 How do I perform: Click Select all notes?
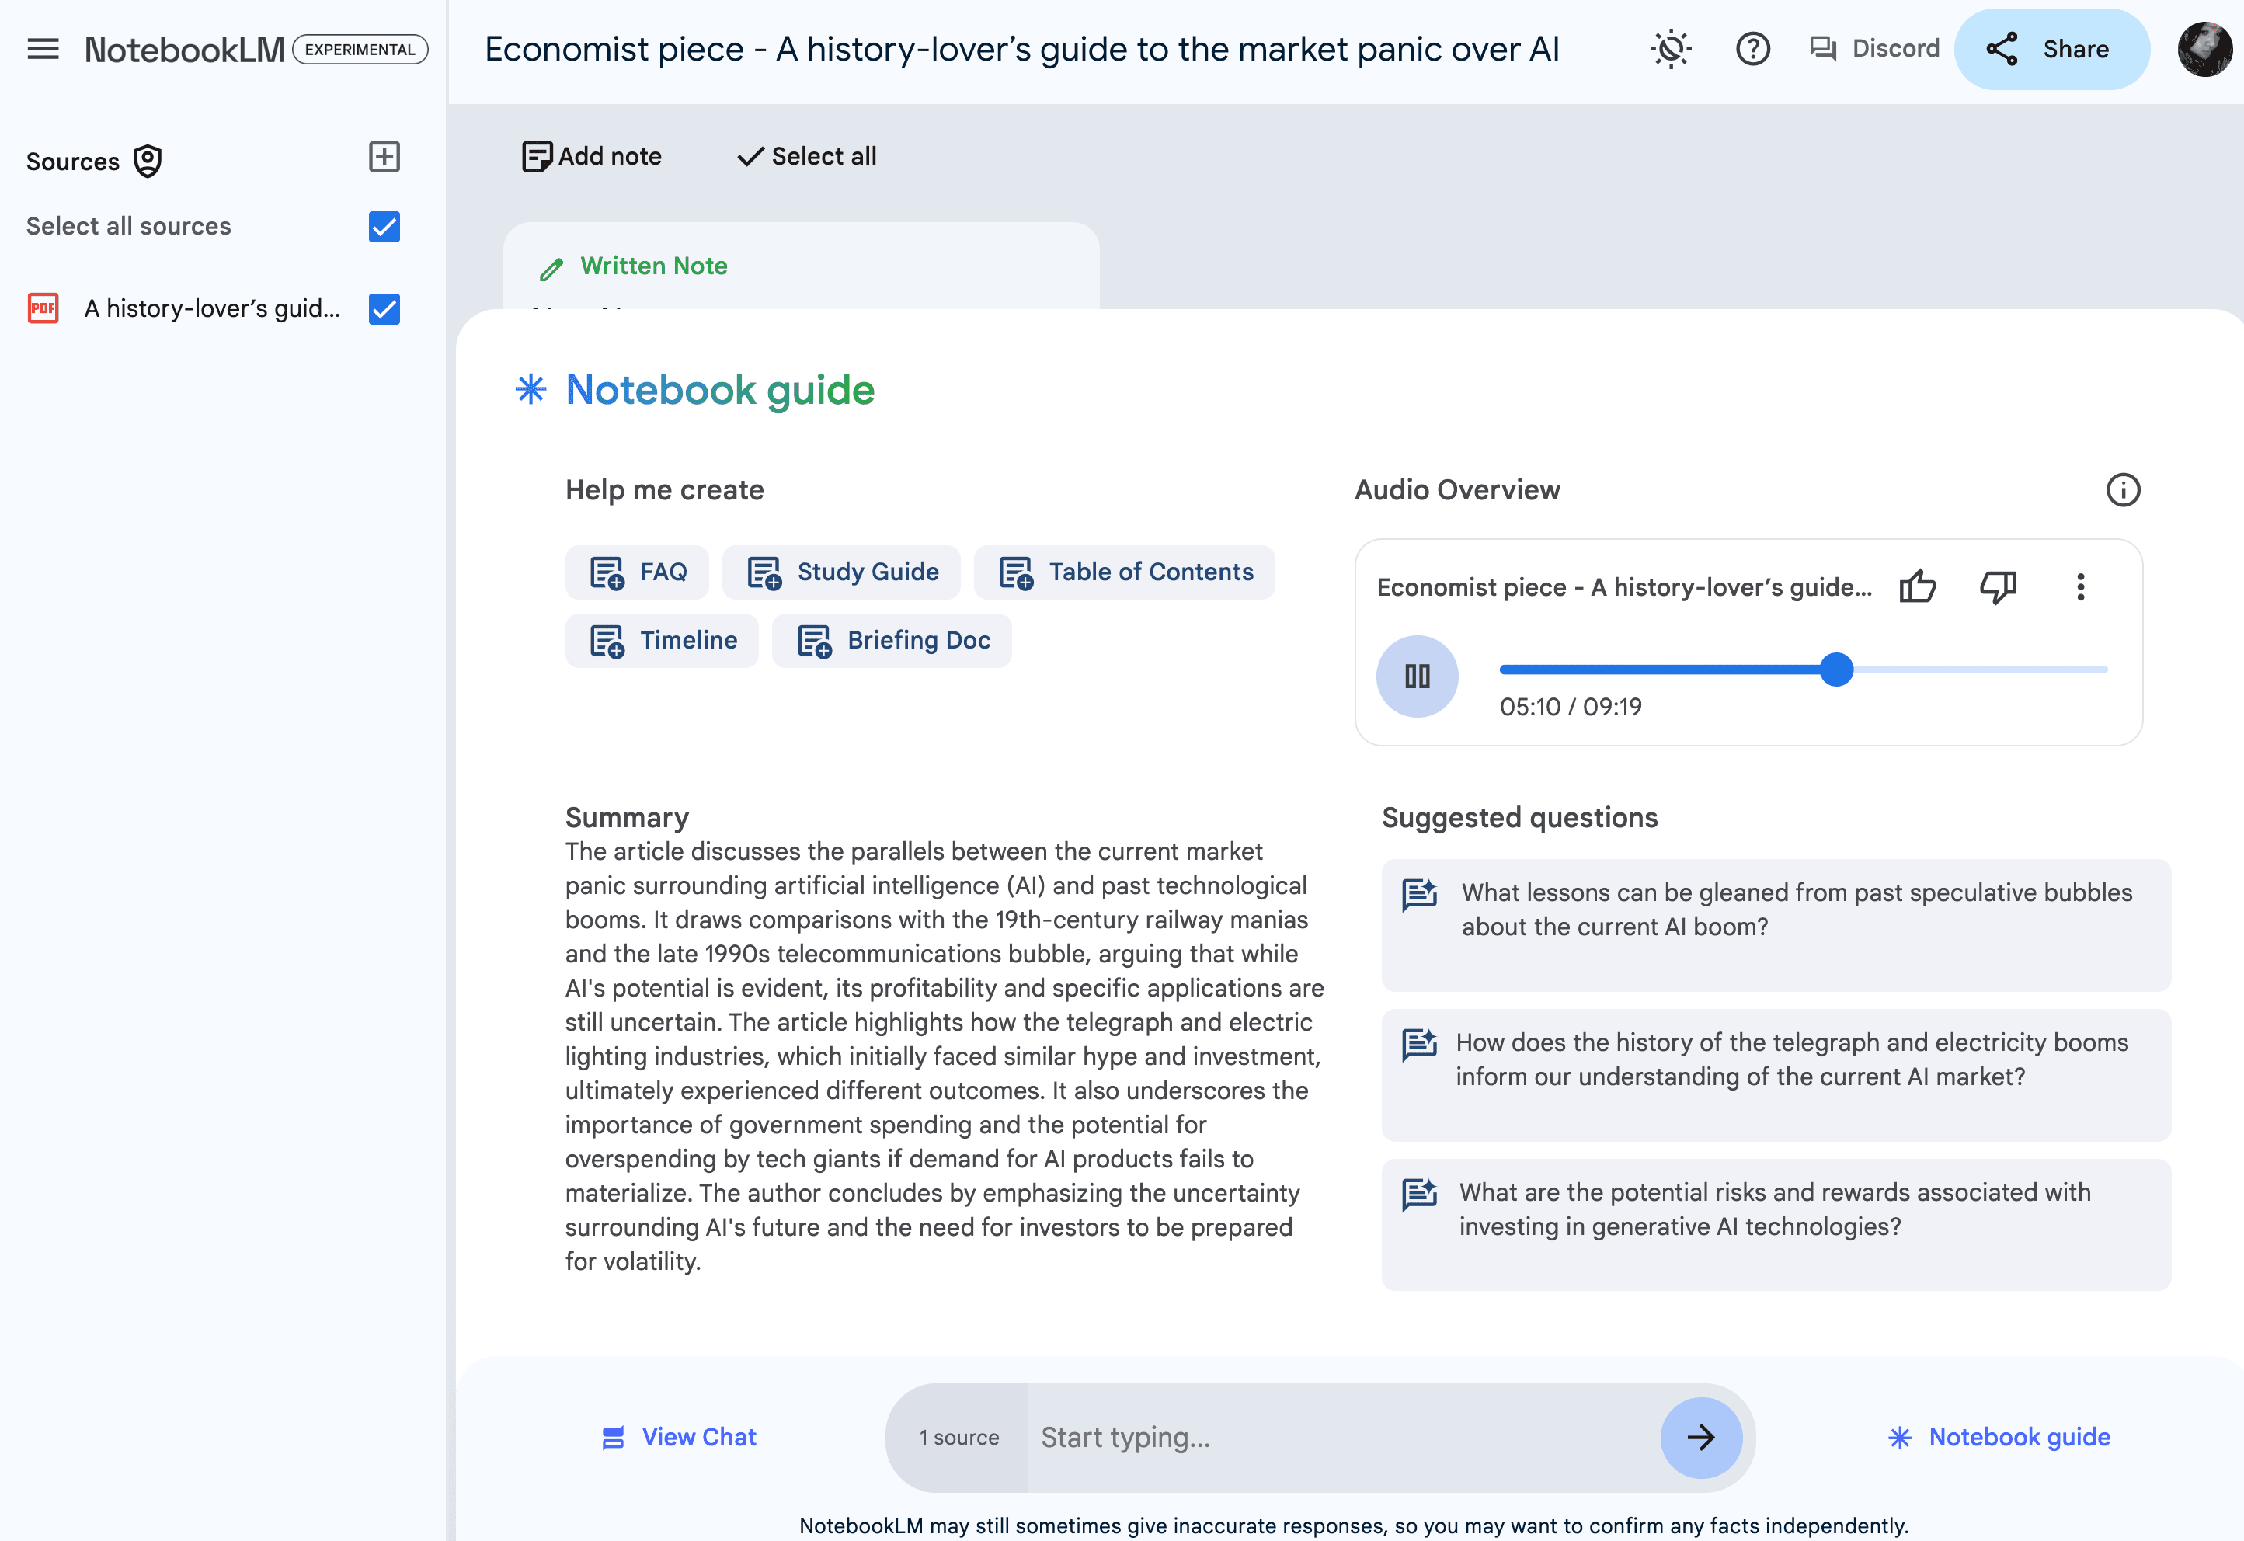[x=806, y=156]
